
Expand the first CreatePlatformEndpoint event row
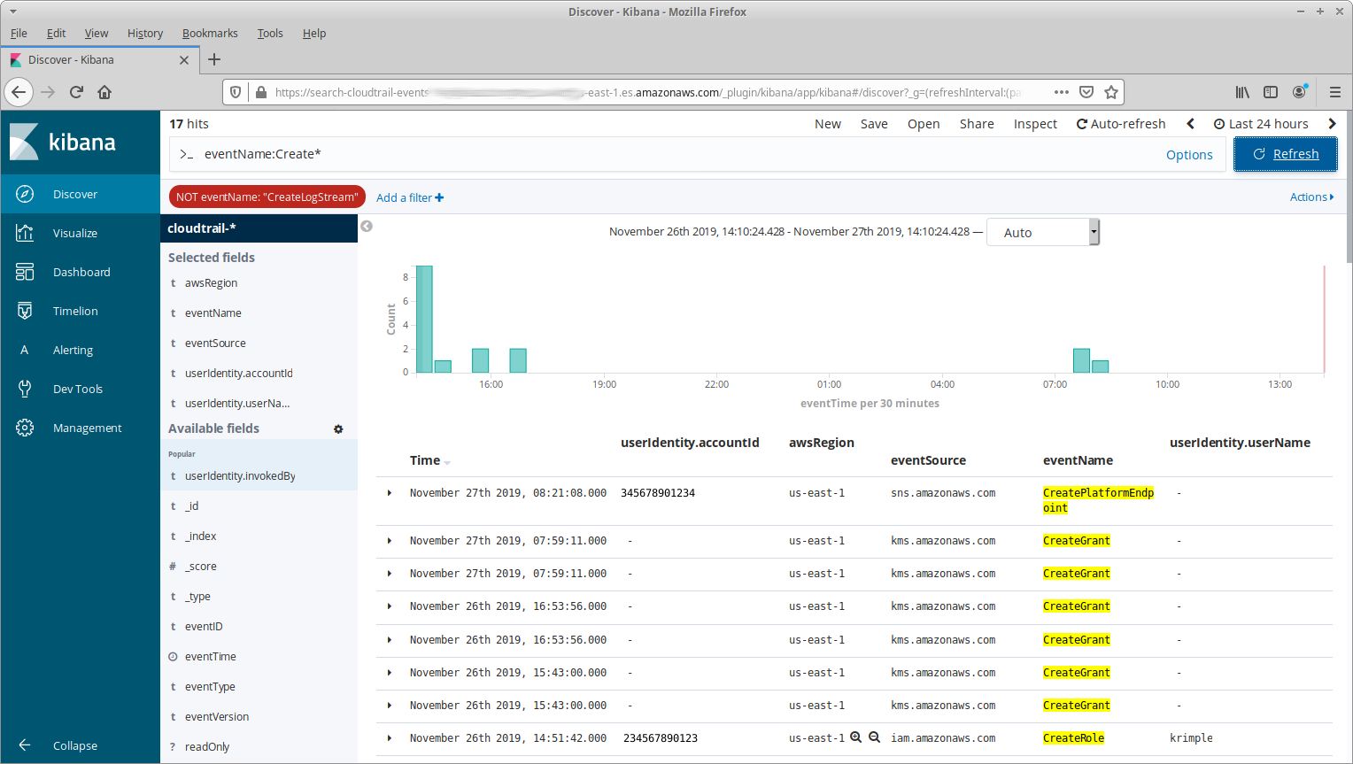[x=390, y=493]
